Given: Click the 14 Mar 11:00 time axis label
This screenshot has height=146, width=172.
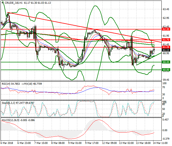Looking at the screenshot, I should coord(160,143).
